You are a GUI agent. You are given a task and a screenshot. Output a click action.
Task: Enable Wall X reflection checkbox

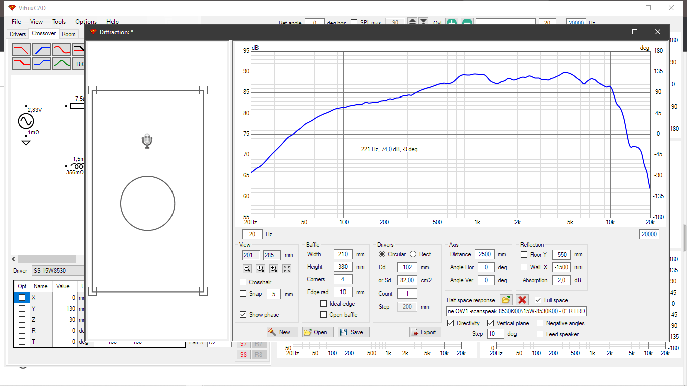(524, 267)
